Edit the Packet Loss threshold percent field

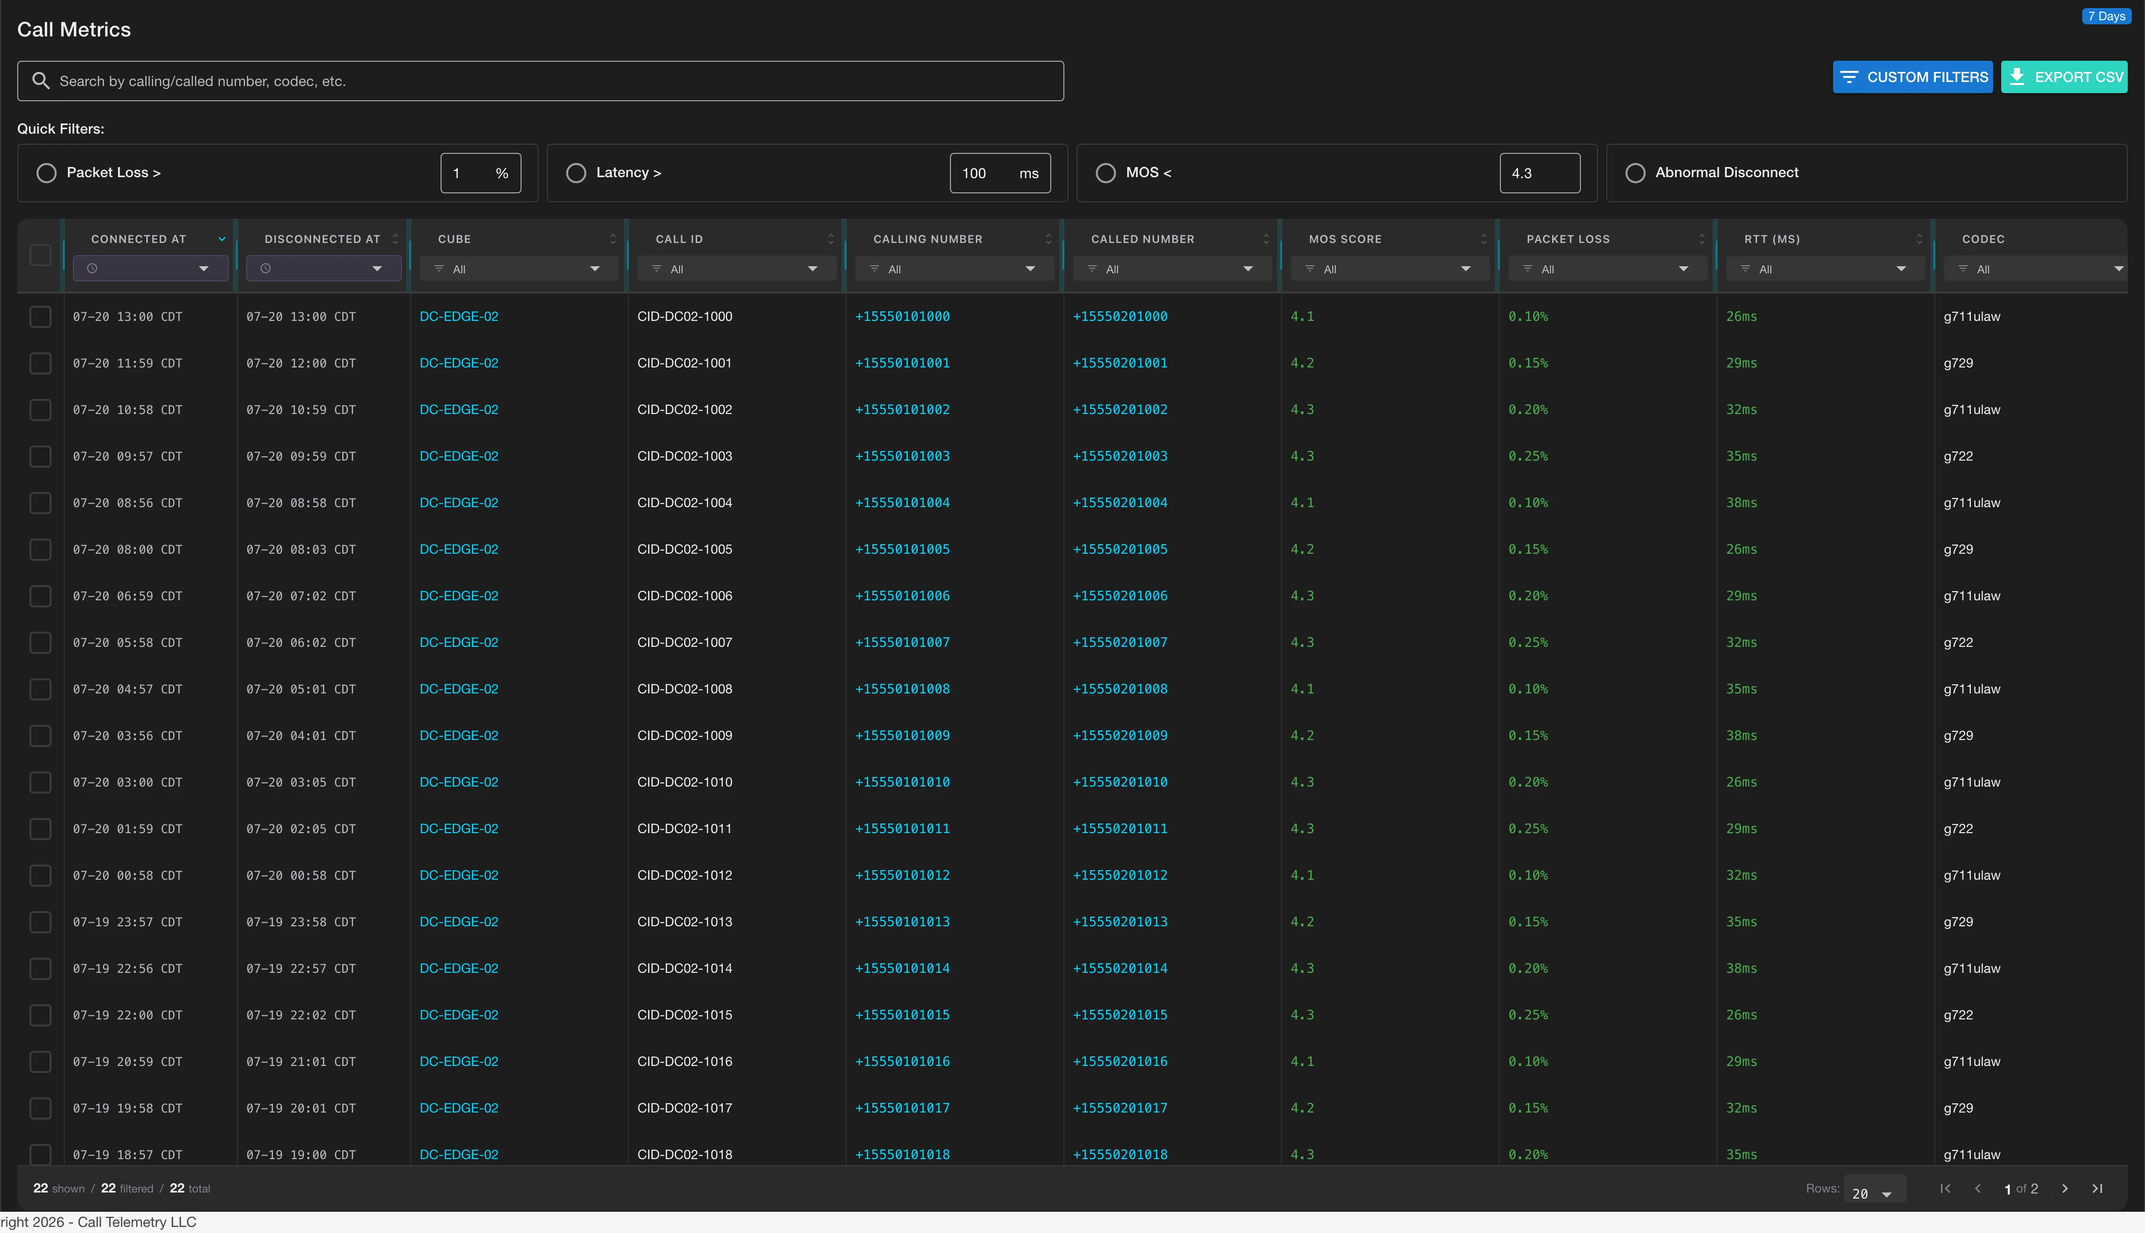[481, 173]
